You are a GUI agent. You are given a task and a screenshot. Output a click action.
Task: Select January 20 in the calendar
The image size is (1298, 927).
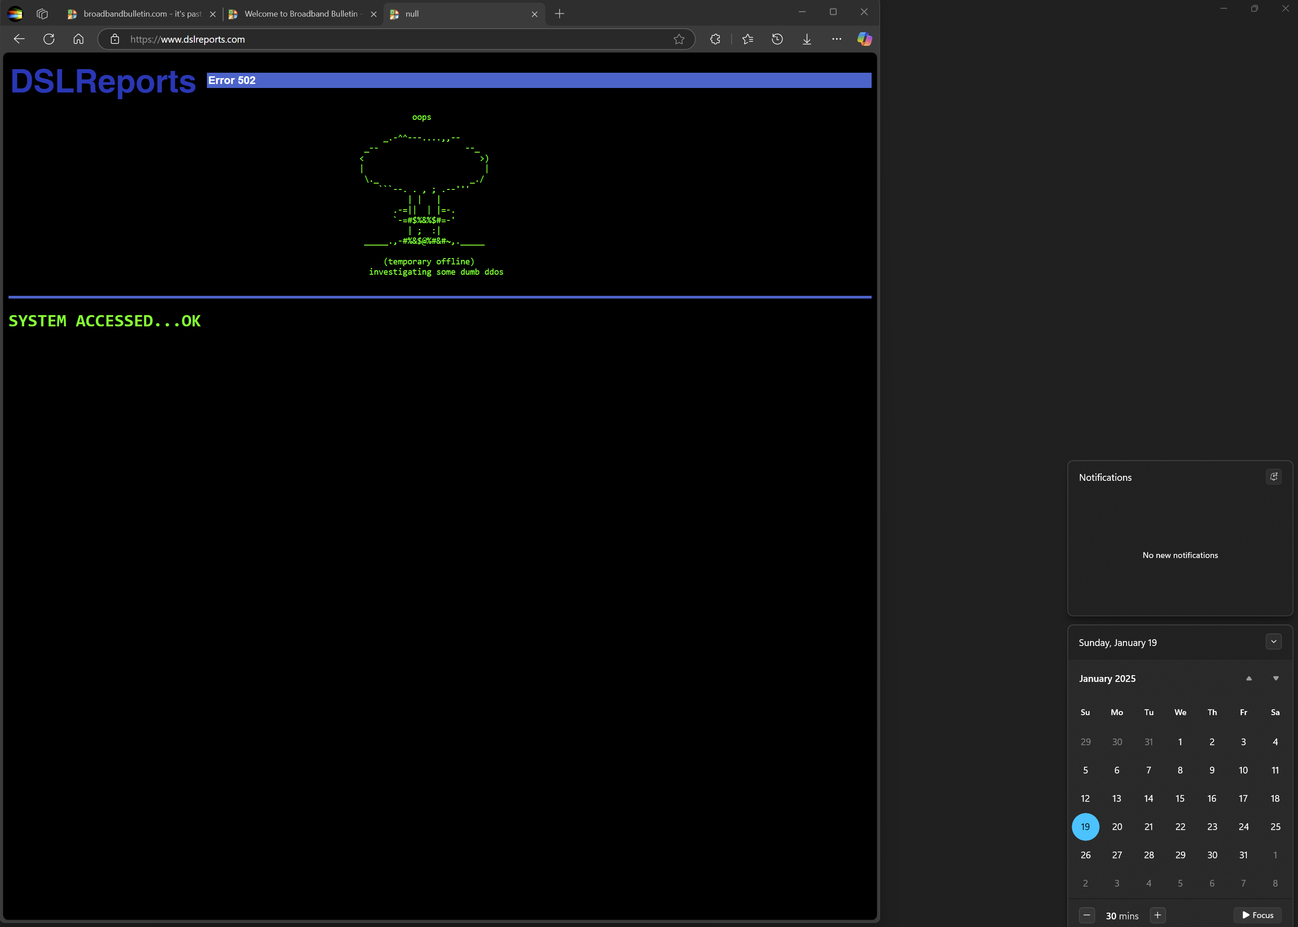[1117, 826]
